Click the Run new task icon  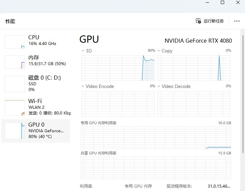click(198, 21)
